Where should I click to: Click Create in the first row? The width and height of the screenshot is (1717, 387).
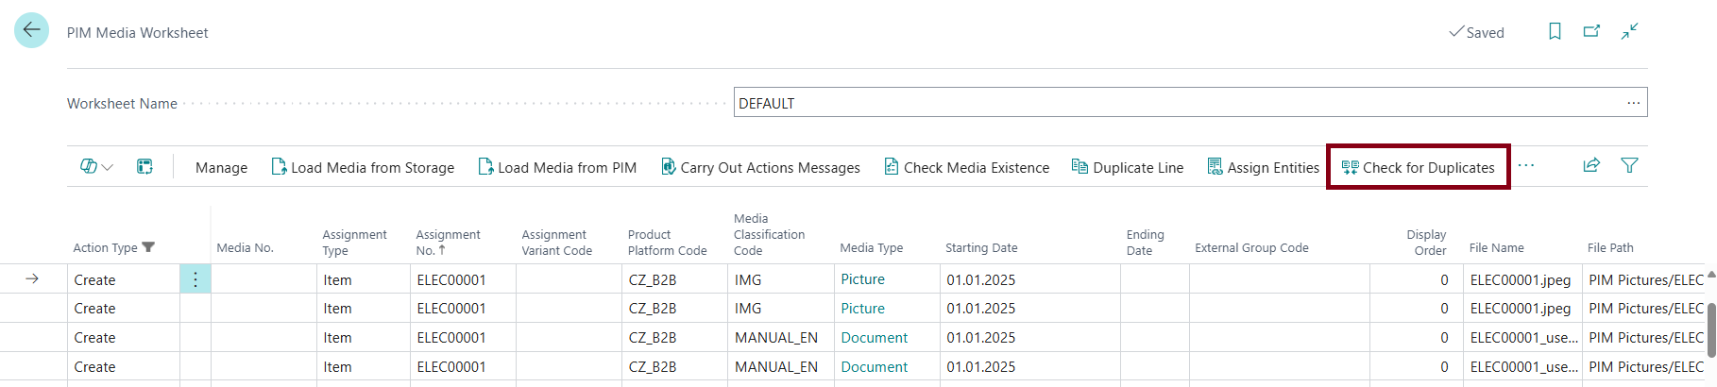click(94, 280)
